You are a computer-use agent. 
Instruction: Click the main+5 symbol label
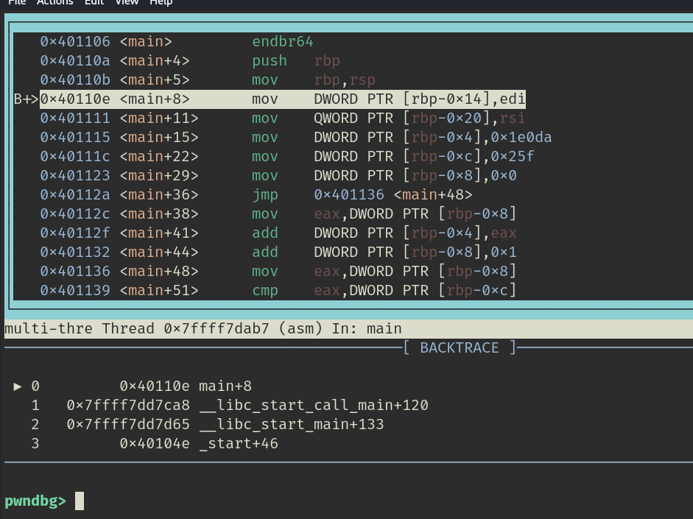coord(155,80)
